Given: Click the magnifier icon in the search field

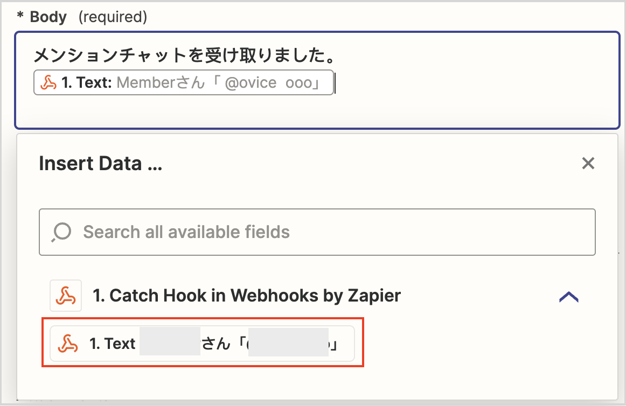Looking at the screenshot, I should pos(61,232).
